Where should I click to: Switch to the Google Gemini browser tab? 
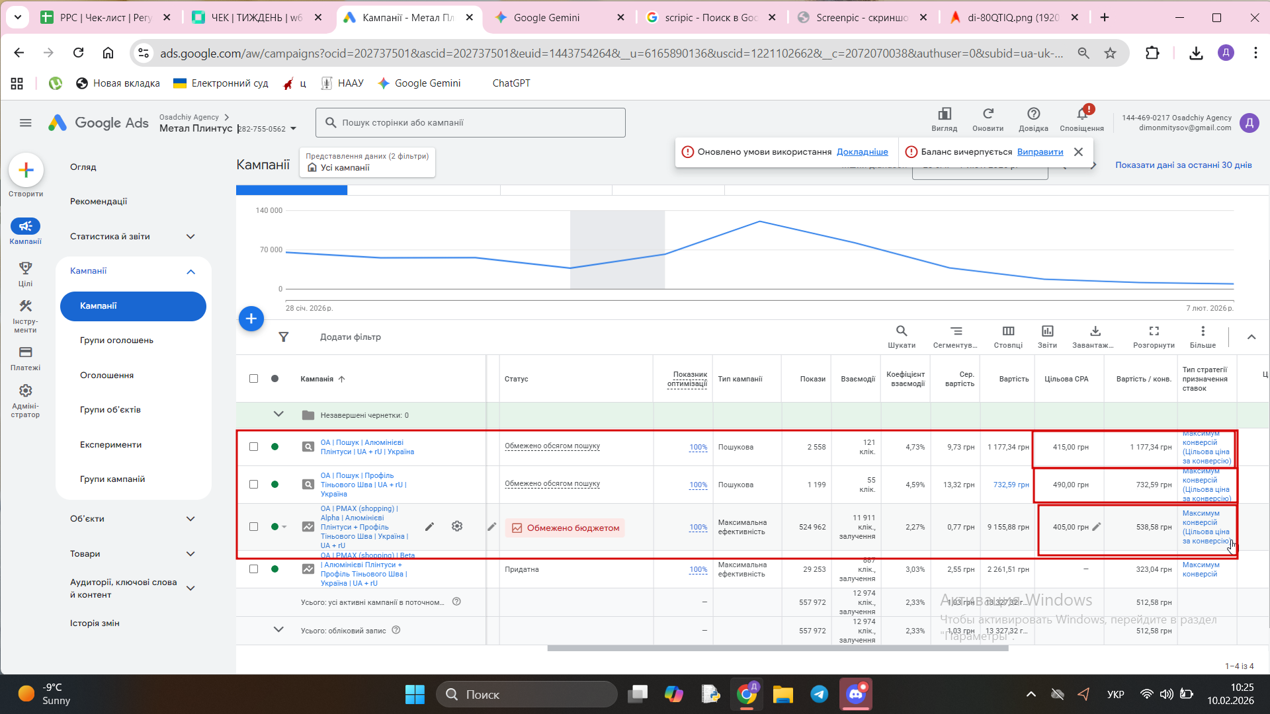[x=546, y=18]
